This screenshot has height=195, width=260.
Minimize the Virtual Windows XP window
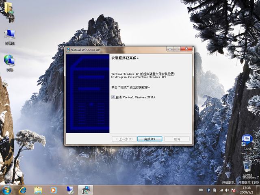click(170, 49)
